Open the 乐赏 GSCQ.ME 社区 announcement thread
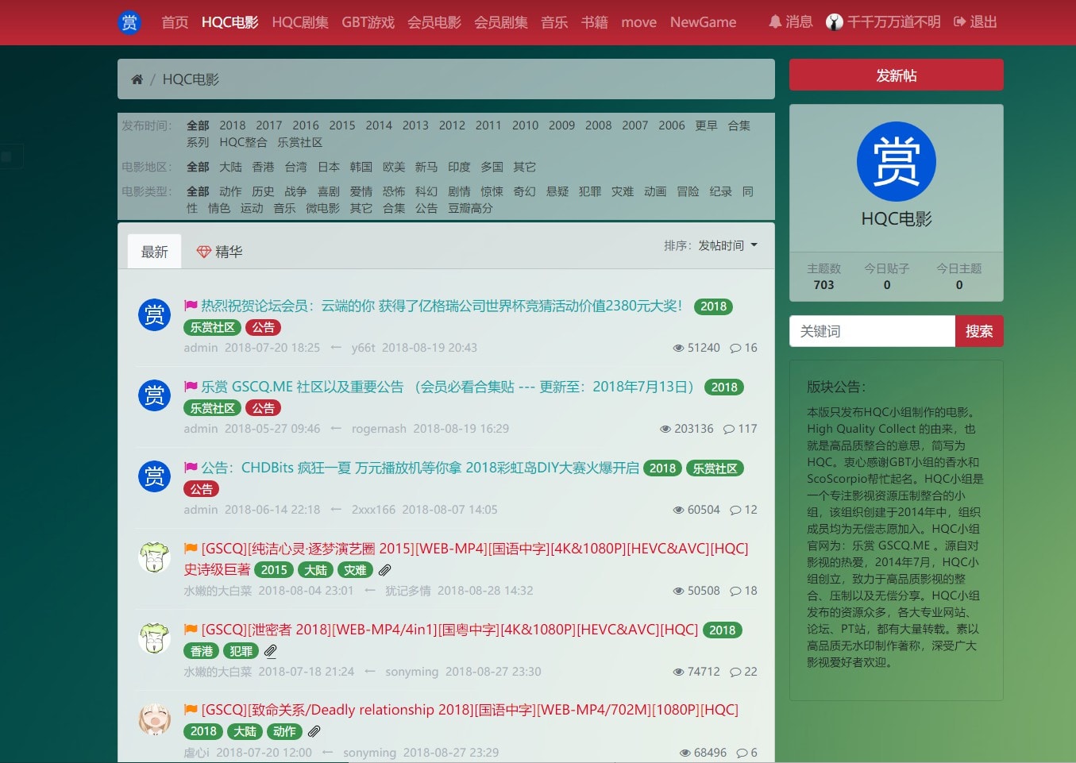Viewport: 1076px width, 763px height. (447, 387)
